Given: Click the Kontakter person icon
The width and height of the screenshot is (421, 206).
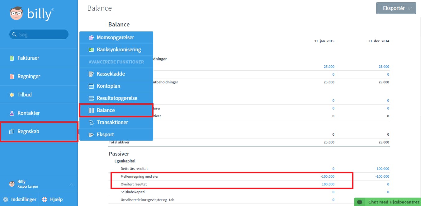Looking at the screenshot, I should coord(12,113).
